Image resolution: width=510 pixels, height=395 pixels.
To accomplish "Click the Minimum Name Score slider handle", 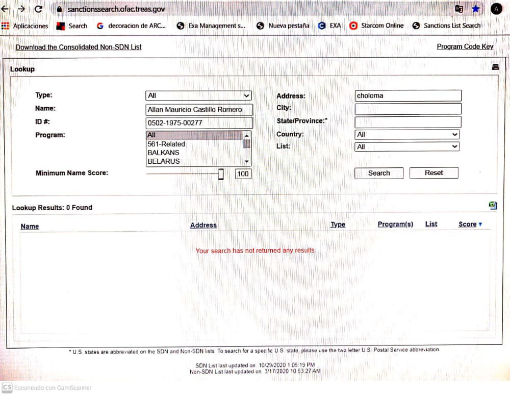I will pos(221,174).
